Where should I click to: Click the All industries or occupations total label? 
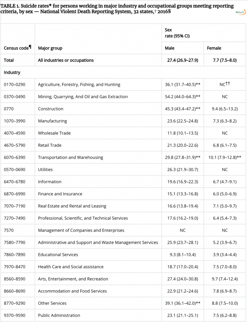(x=66, y=60)
